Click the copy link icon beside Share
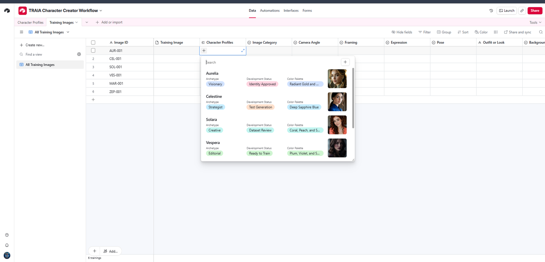This screenshot has width=545, height=262. (522, 11)
